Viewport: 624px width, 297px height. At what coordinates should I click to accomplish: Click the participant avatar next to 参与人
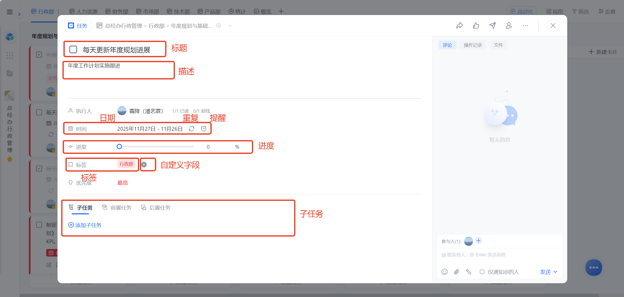[469, 241]
